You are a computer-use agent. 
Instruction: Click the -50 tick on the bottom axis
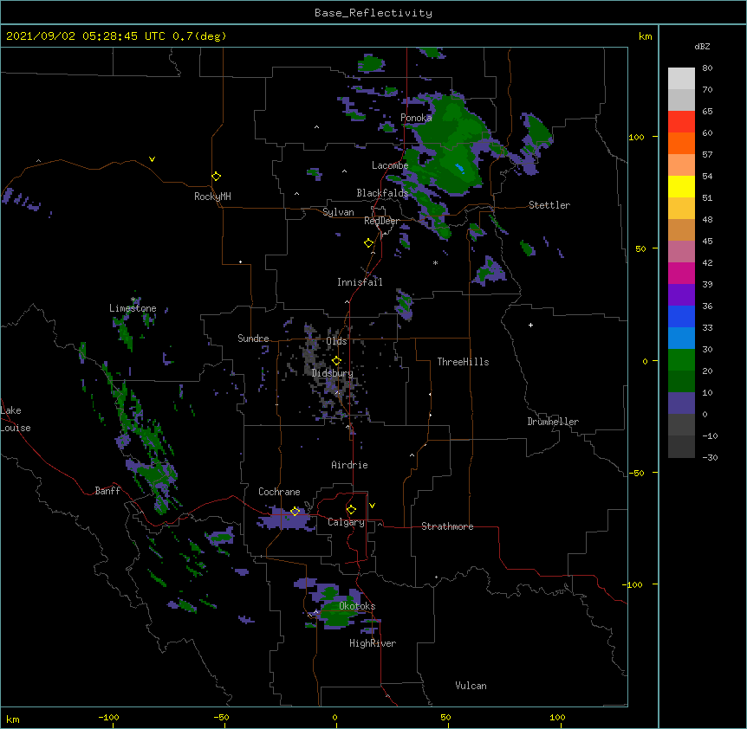[221, 717]
